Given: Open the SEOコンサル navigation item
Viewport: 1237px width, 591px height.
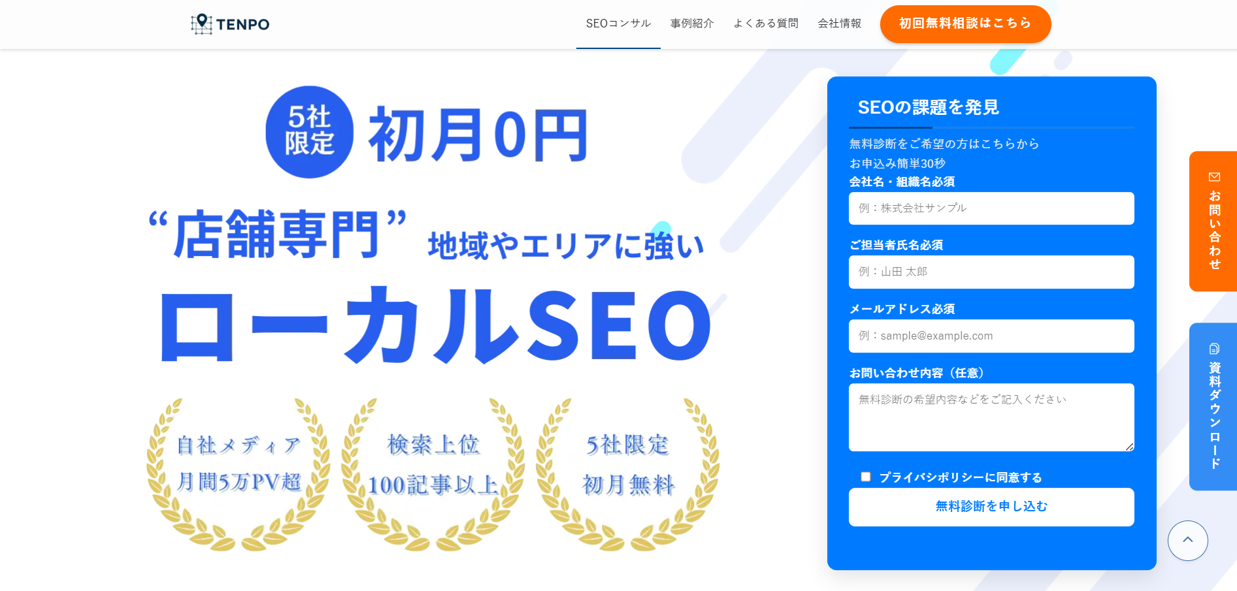Looking at the screenshot, I should tap(618, 24).
